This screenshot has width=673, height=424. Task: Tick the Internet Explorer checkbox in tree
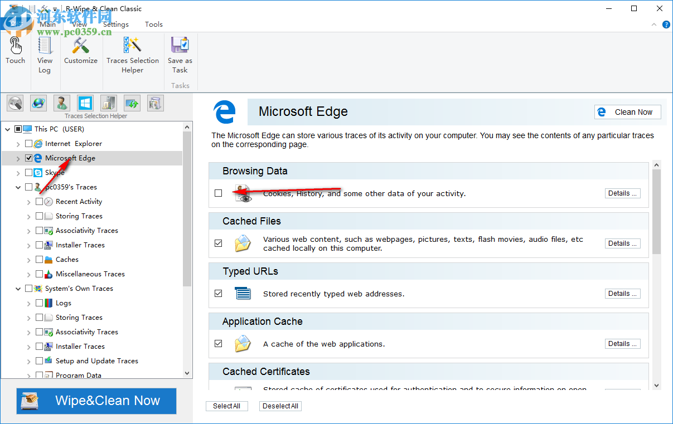click(x=28, y=144)
